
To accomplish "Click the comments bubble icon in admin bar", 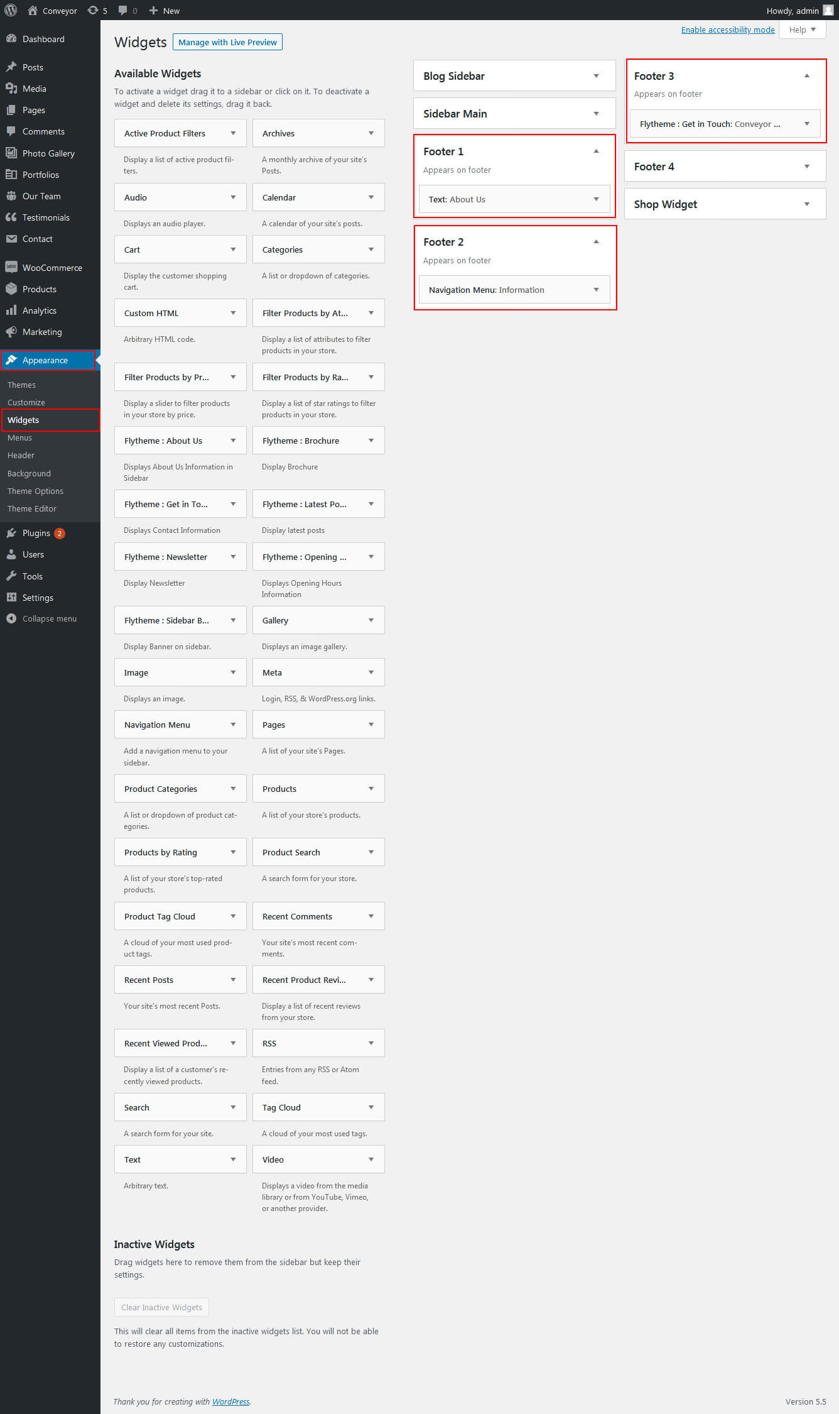I will tap(123, 10).
